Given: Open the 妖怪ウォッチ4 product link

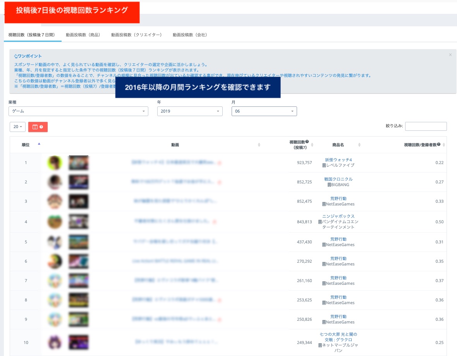Looking at the screenshot, I should [x=338, y=160].
